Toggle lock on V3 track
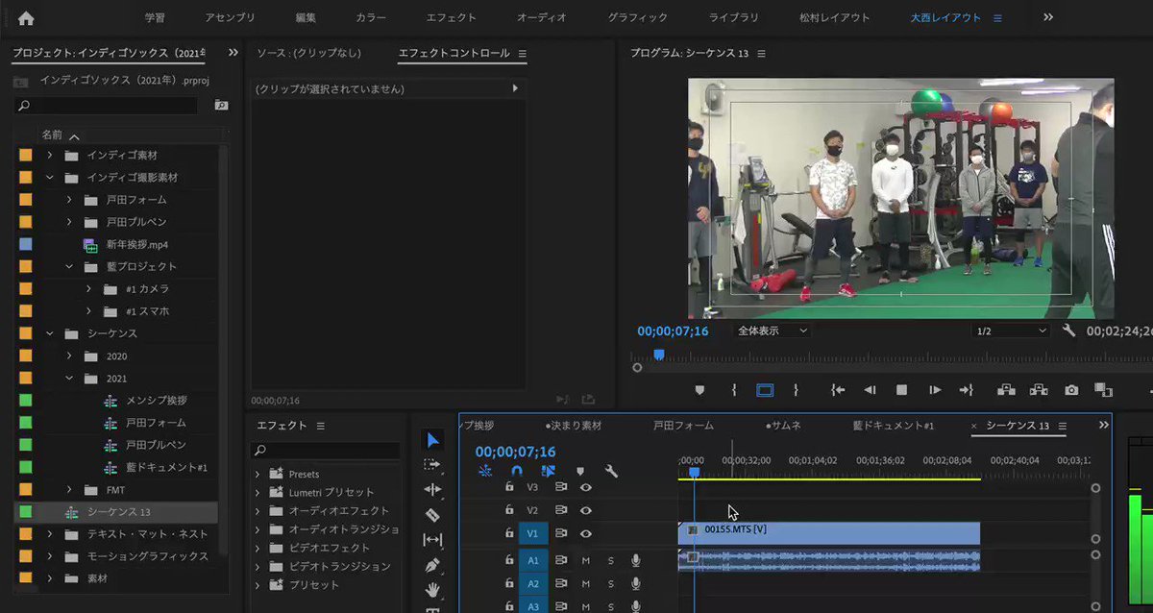Screen dimensions: 1153x613 tap(509, 487)
